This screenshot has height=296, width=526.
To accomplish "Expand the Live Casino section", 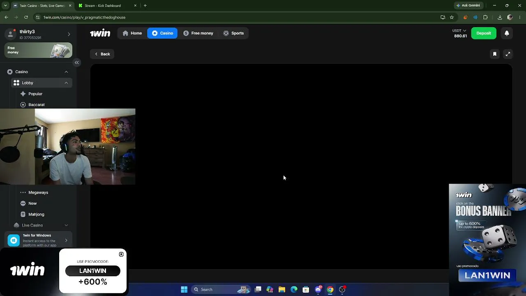I will coord(66,225).
